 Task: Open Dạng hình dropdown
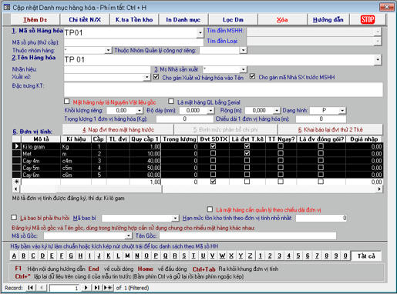[342, 111]
